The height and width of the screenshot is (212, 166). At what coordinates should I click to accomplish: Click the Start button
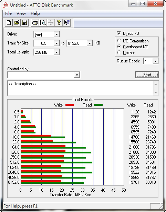click(147, 75)
